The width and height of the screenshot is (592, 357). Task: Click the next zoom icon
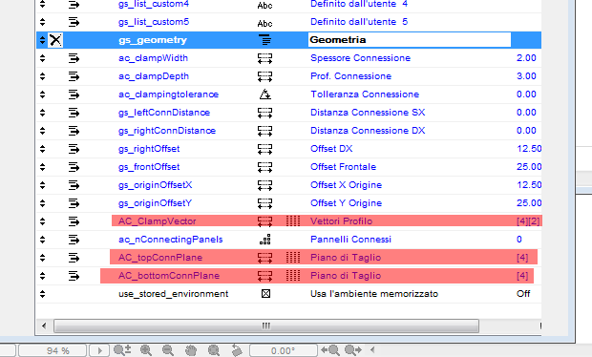pyautogui.click(x=352, y=350)
